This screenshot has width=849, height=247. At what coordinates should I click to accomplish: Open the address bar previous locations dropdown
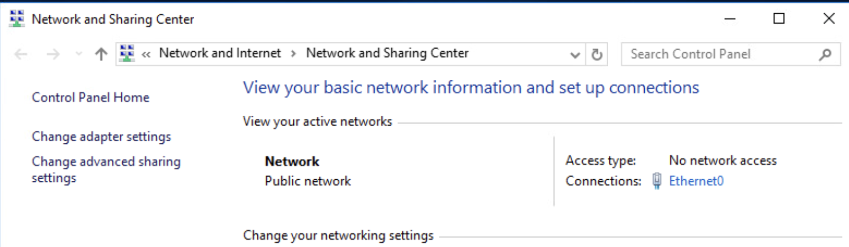576,55
